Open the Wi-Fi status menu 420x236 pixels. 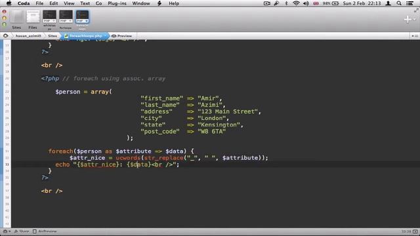[296, 3]
